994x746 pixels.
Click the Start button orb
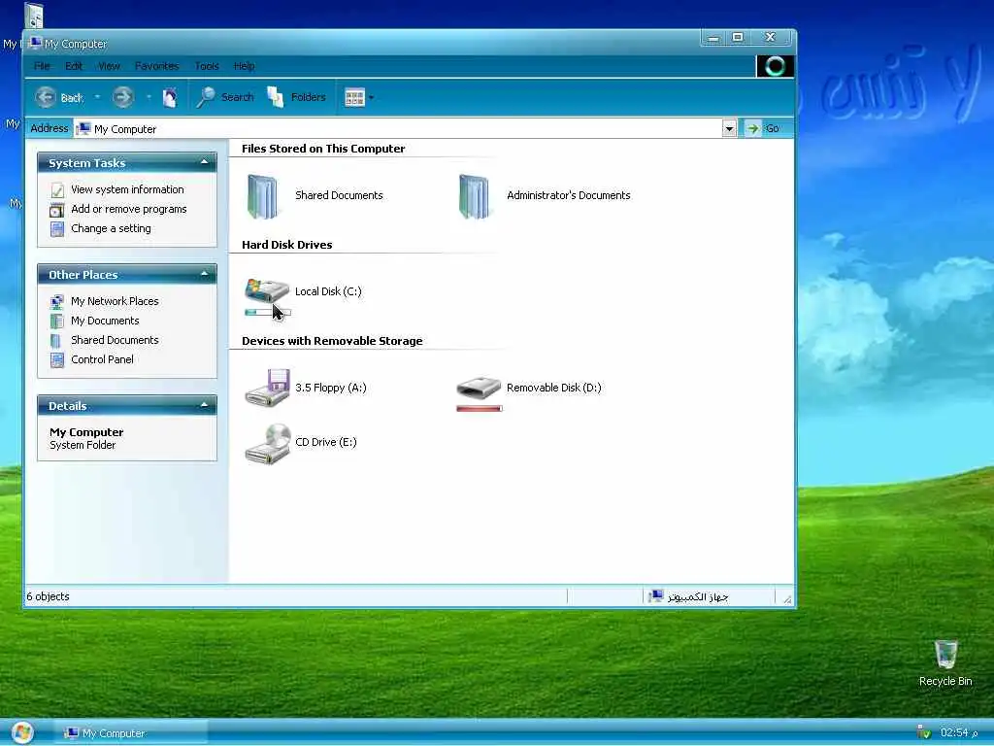21,732
